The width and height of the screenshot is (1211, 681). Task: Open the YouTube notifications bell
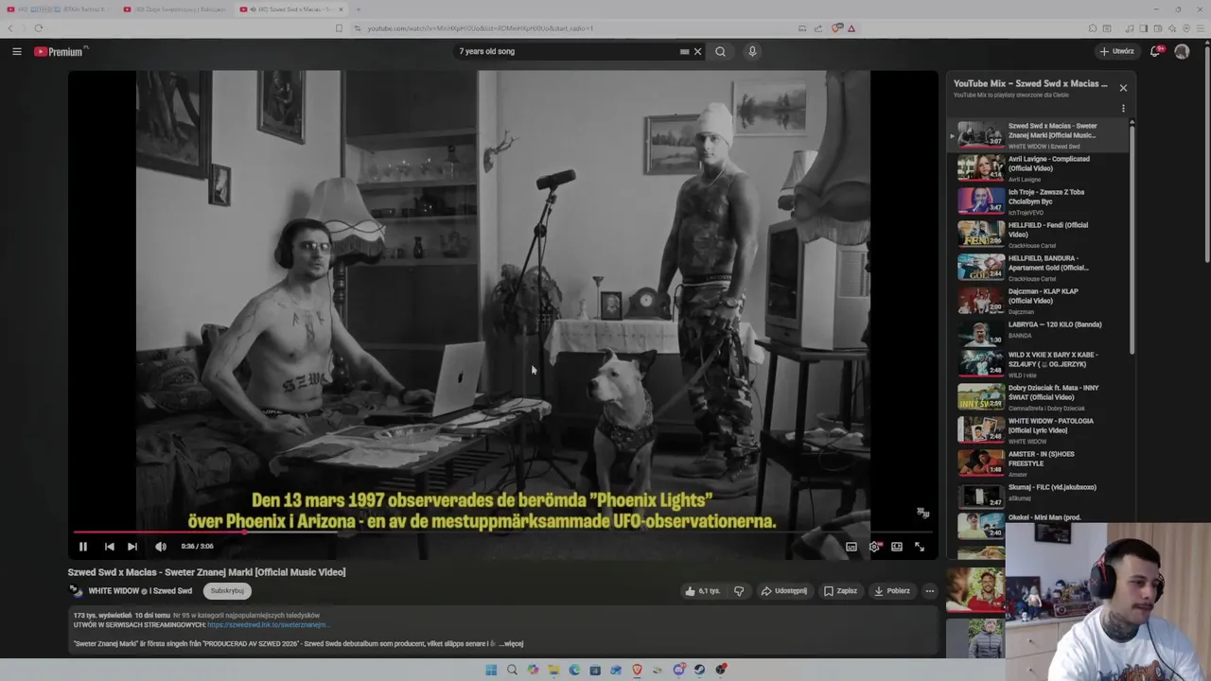coord(1155,51)
